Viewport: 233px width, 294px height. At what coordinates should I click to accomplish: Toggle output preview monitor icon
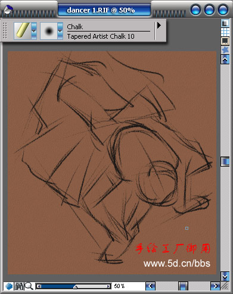(225, 41)
